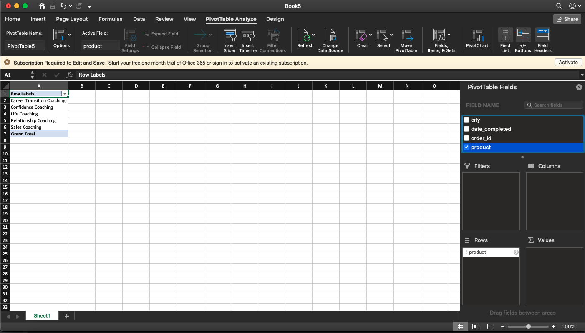Click the Activate button
585x333 pixels.
coord(568,63)
